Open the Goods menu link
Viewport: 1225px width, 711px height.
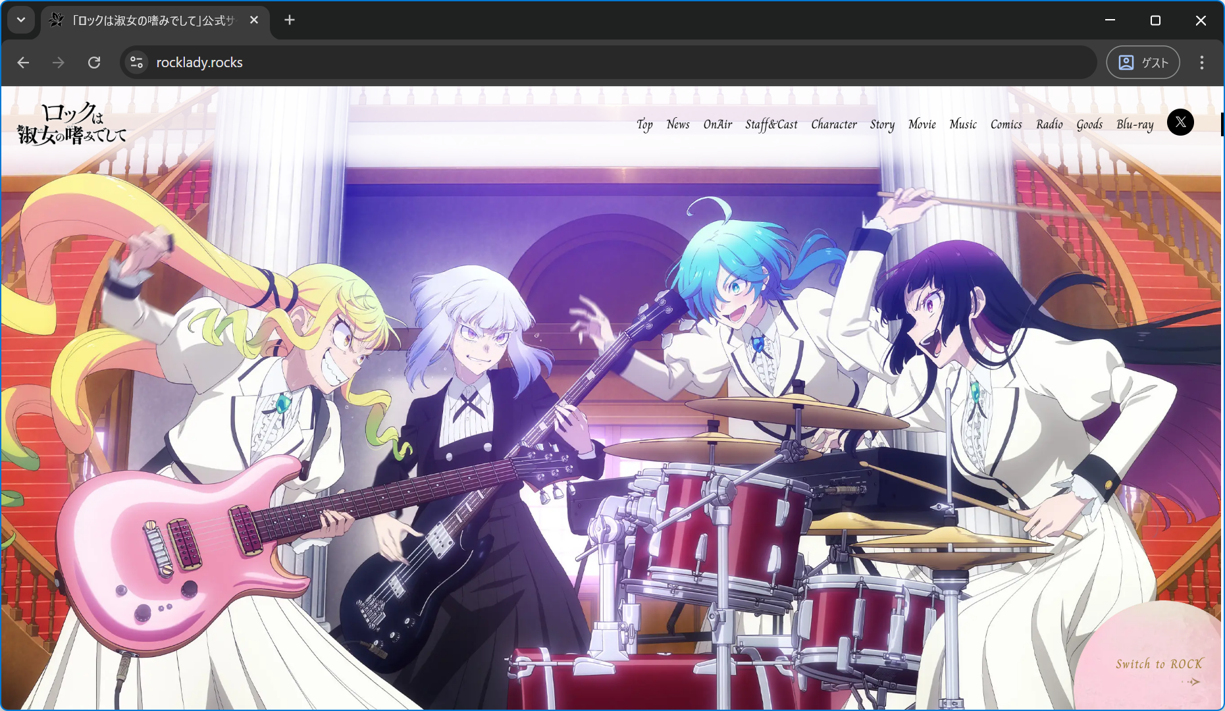1089,124
